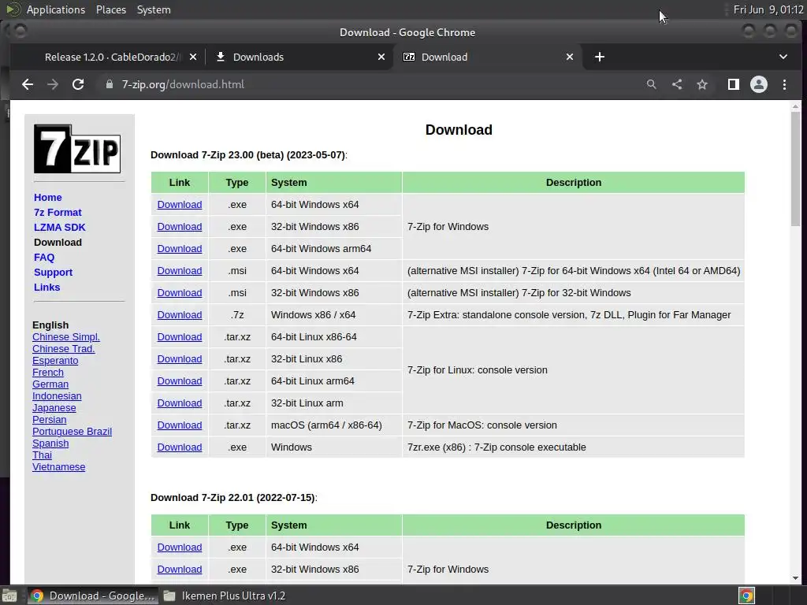Switch language to Portuguese Brazil
Viewport: 807px width, 605px height.
72,432
